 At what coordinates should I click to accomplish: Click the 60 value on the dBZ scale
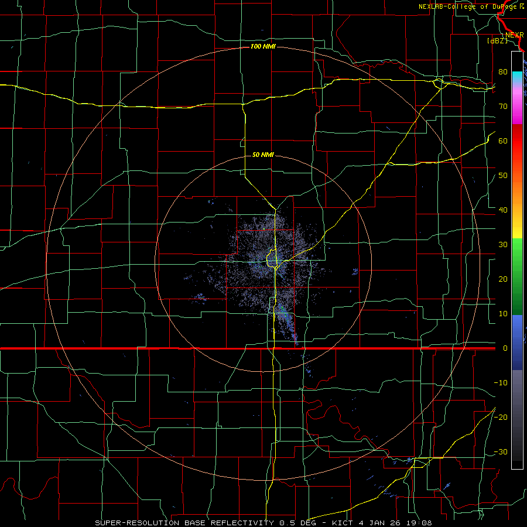(503, 141)
